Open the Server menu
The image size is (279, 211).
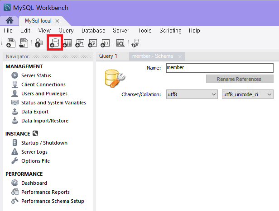121,31
